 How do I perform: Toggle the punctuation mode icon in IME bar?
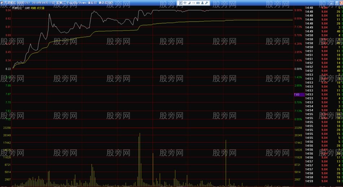[x=194, y=3]
